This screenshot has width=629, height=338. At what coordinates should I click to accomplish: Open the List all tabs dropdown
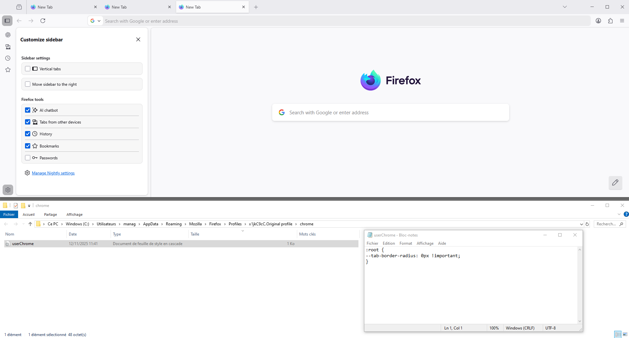565,7
